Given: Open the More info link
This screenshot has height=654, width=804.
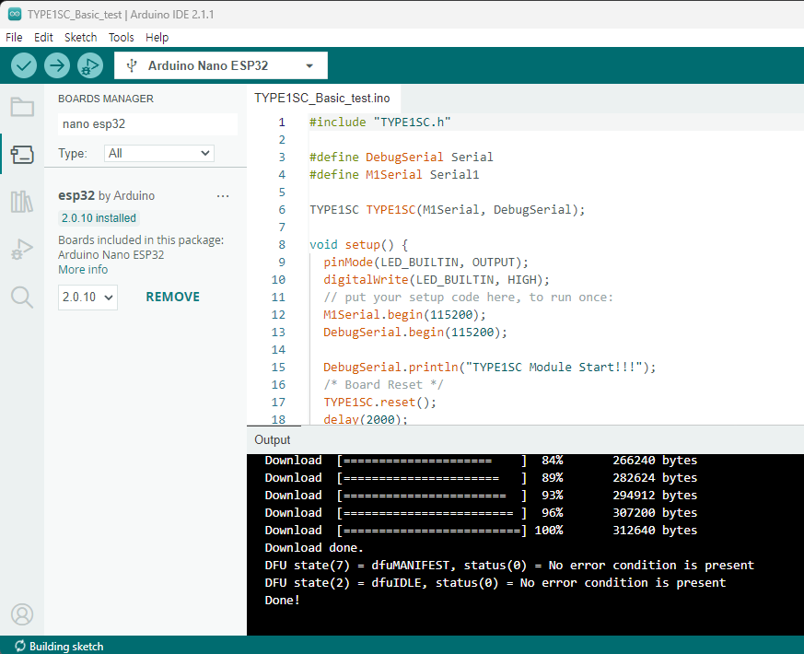Looking at the screenshot, I should (83, 270).
